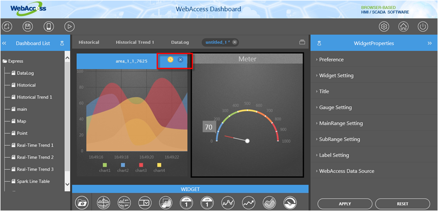Click the WebAccess logo
Viewport: 438px width, 211px height.
pyautogui.click(x=28, y=9)
